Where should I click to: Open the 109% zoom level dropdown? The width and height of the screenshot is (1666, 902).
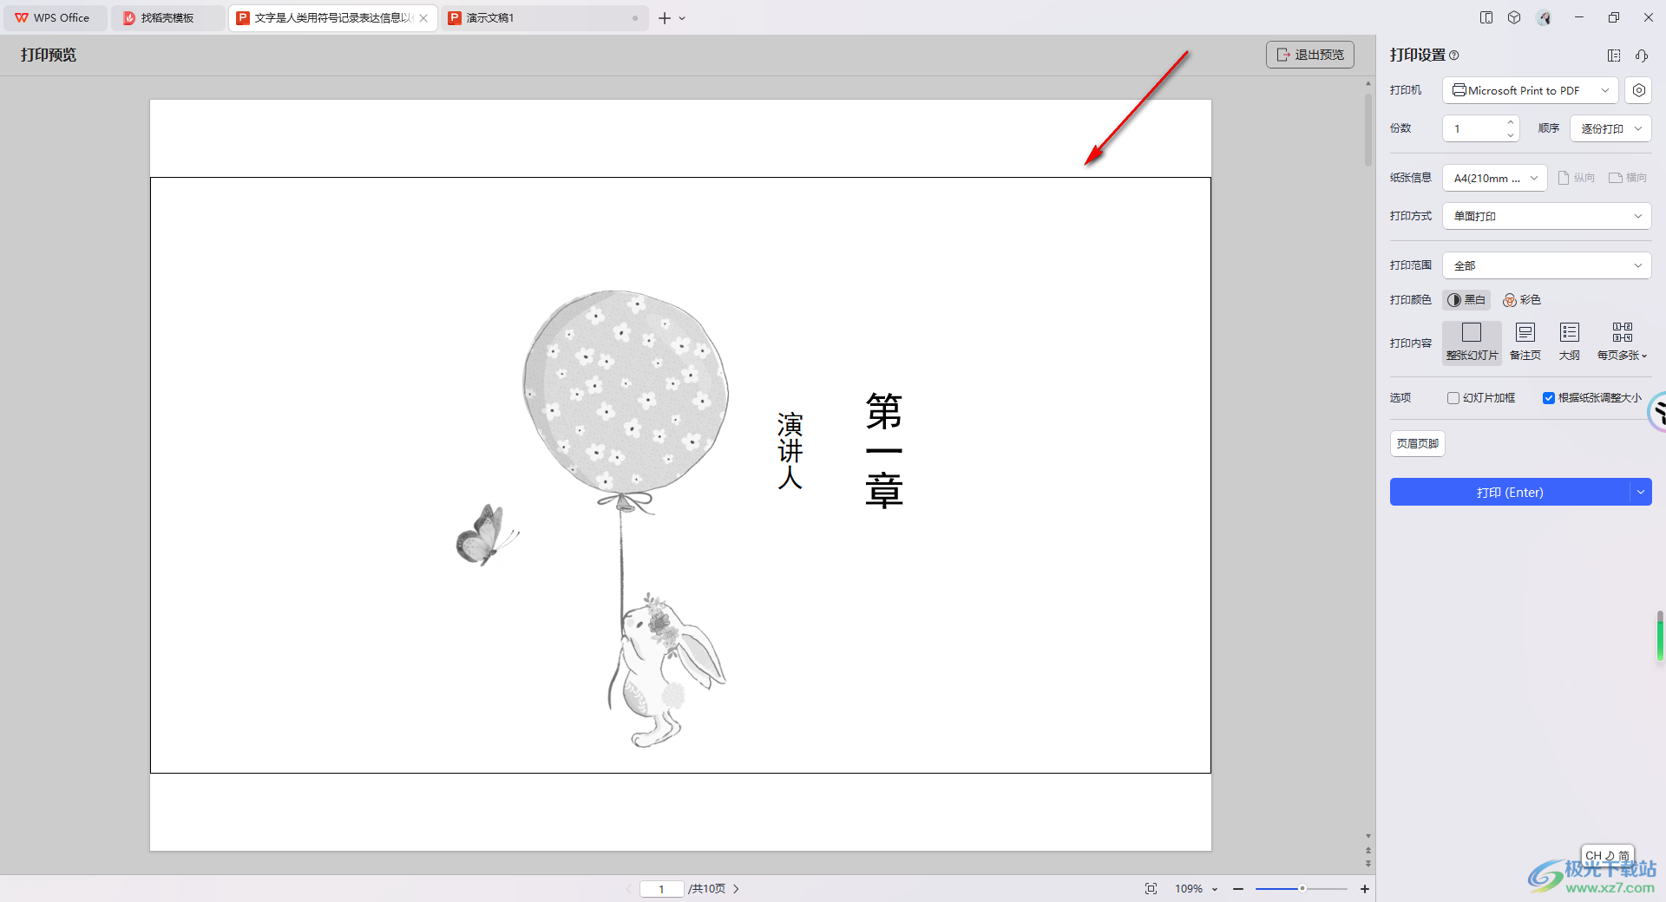[1196, 889]
